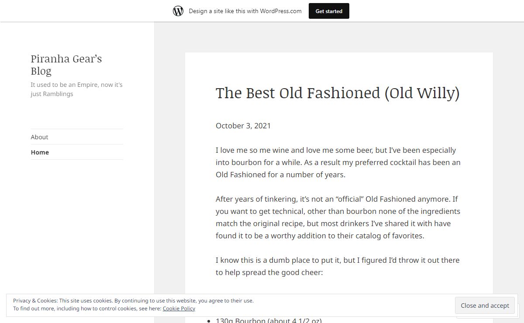Click the paragraph starting 'After years of tinkering'
This screenshot has height=323, width=524.
[x=338, y=217]
